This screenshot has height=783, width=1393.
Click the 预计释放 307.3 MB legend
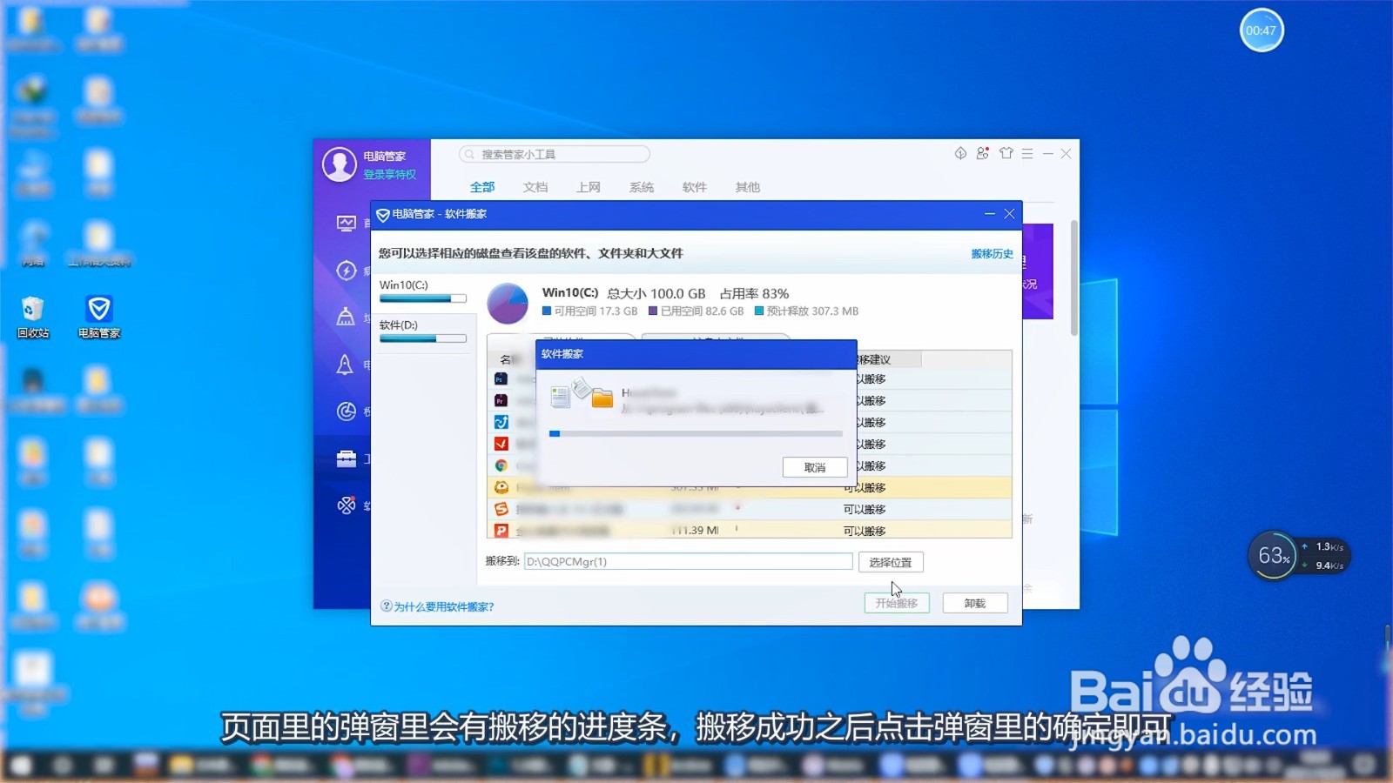(x=807, y=311)
